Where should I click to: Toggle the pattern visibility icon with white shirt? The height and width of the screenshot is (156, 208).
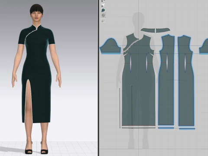[x=103, y=5]
